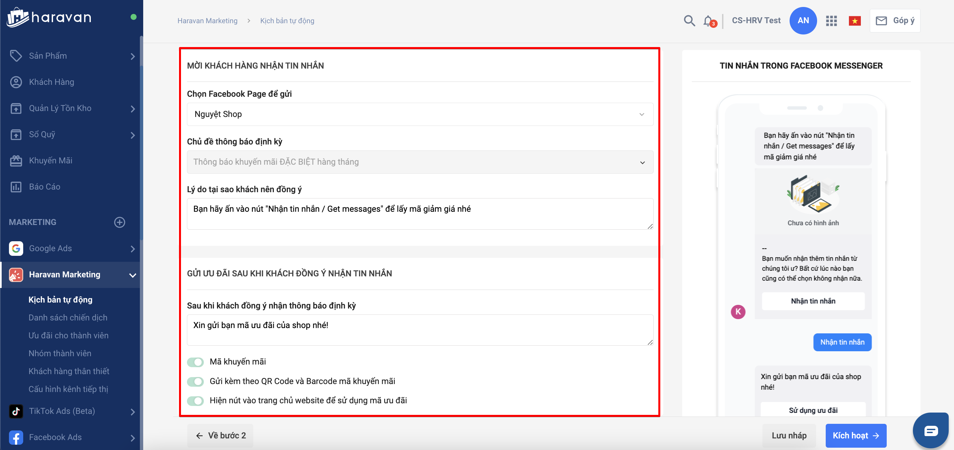The image size is (954, 450).
Task: Click the Góp ý feedback button
Action: (895, 21)
